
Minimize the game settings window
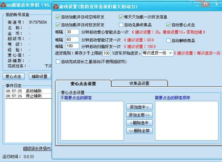pos(197,5)
